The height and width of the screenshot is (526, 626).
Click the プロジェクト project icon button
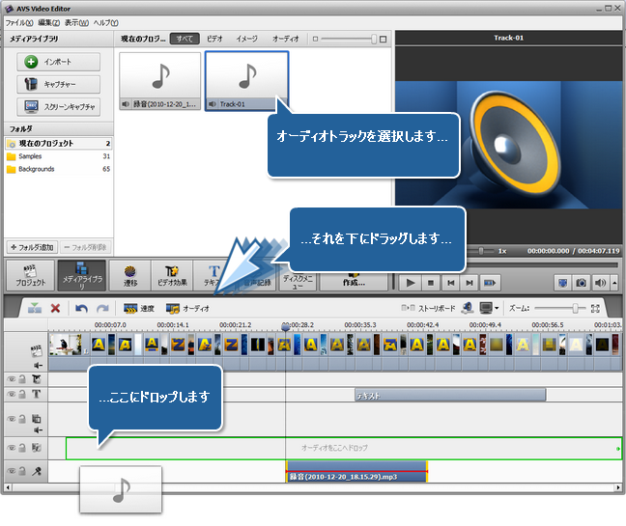pyautogui.click(x=28, y=276)
